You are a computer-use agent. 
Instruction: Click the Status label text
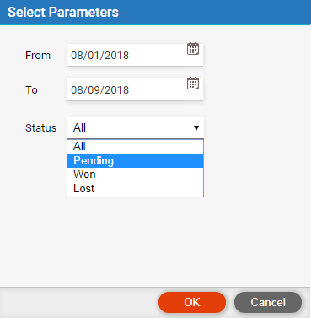[41, 128]
